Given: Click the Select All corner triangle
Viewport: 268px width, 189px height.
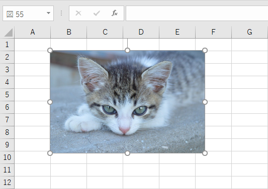Looking at the screenshot, I should pyautogui.click(x=9, y=33).
